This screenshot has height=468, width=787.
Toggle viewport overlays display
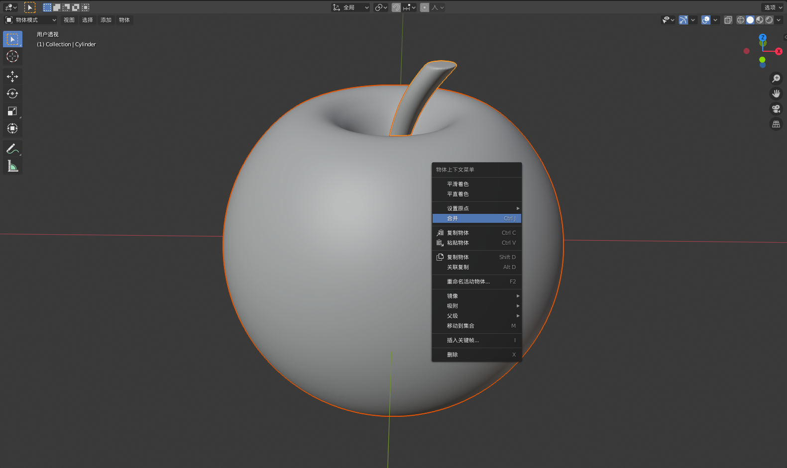click(706, 20)
